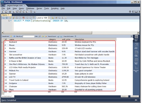142x103 pixels.
Task: Click the delete selected rows icon
Action: pos(46,36)
